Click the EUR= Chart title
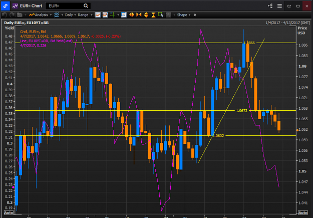 click(31, 6)
